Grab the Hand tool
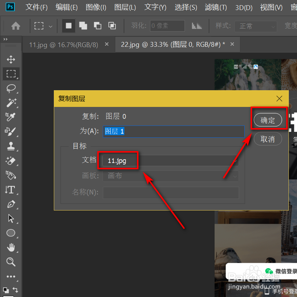Viewport: 297px width, 297px height. 11,247
